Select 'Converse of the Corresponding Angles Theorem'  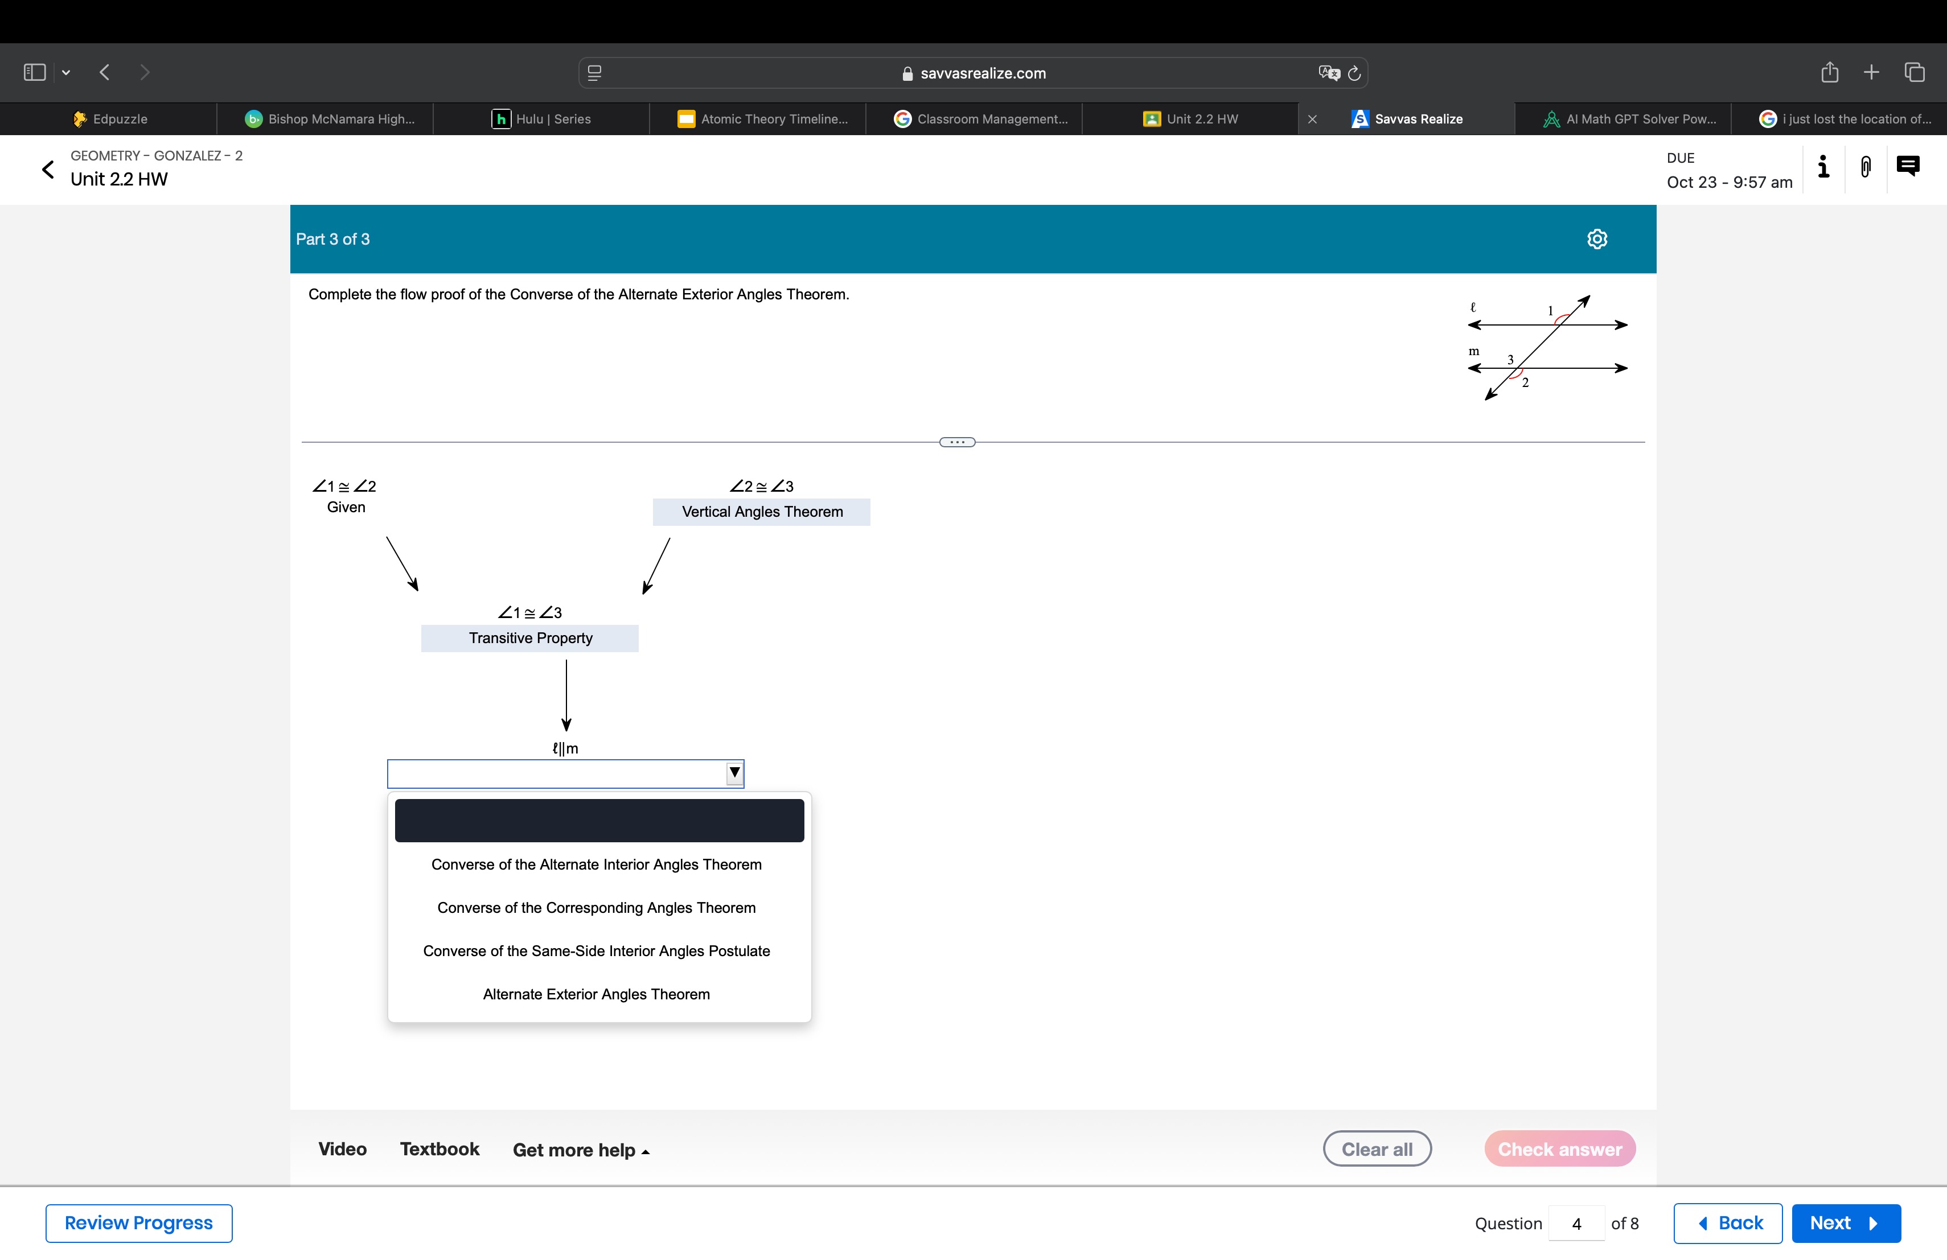pos(597,907)
